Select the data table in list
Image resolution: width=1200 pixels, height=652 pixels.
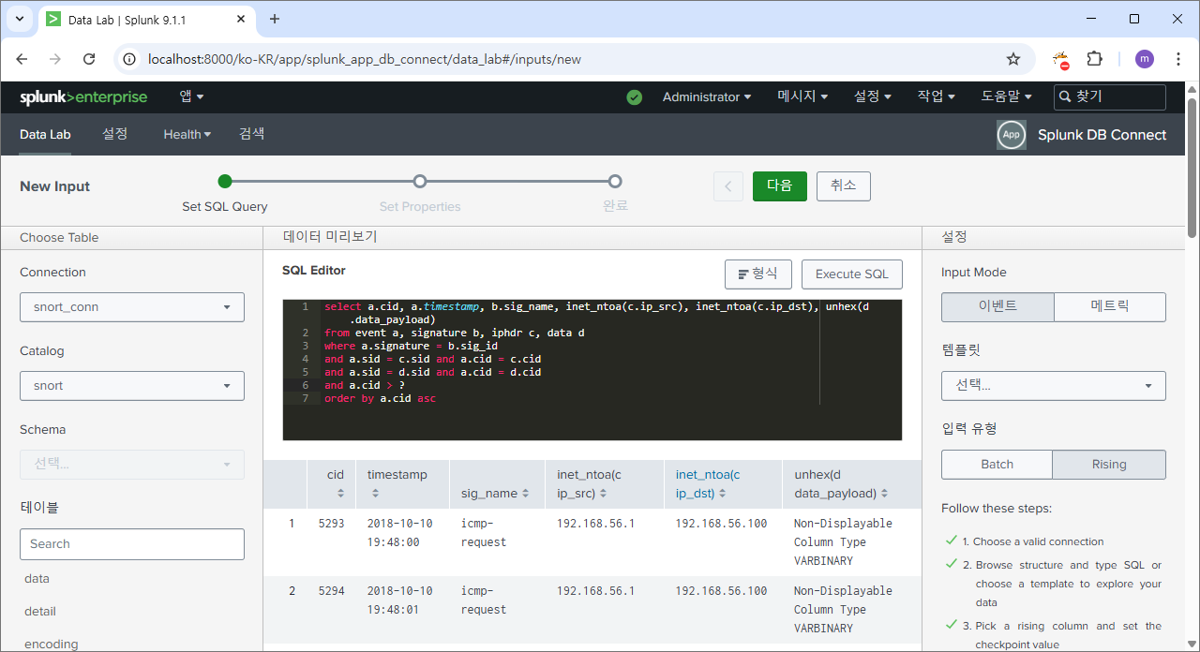(37, 579)
